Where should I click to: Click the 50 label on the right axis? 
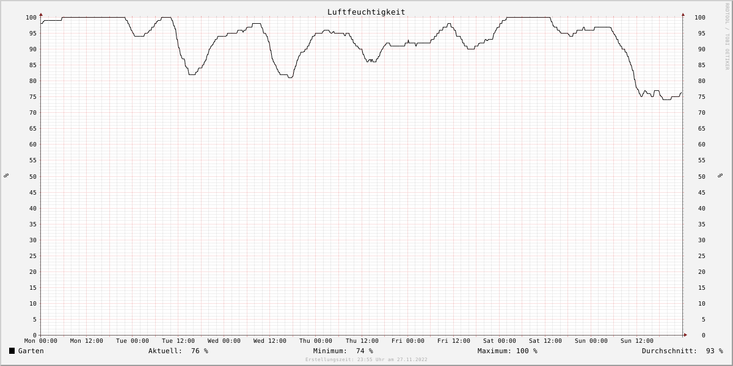[x=702, y=176]
